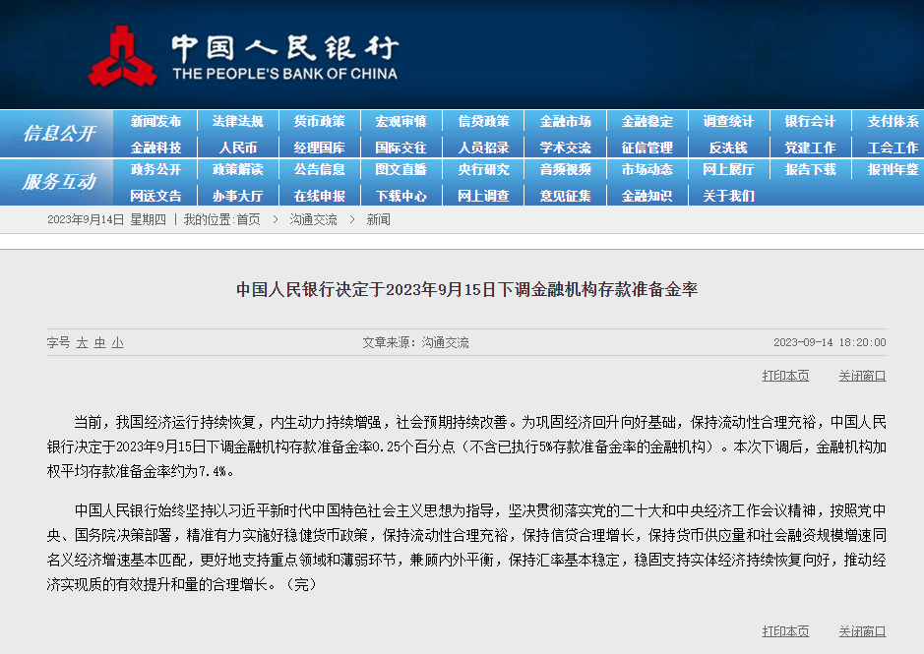Click the bottom 打印本页 link
This screenshot has height=654, width=924.
click(x=785, y=631)
